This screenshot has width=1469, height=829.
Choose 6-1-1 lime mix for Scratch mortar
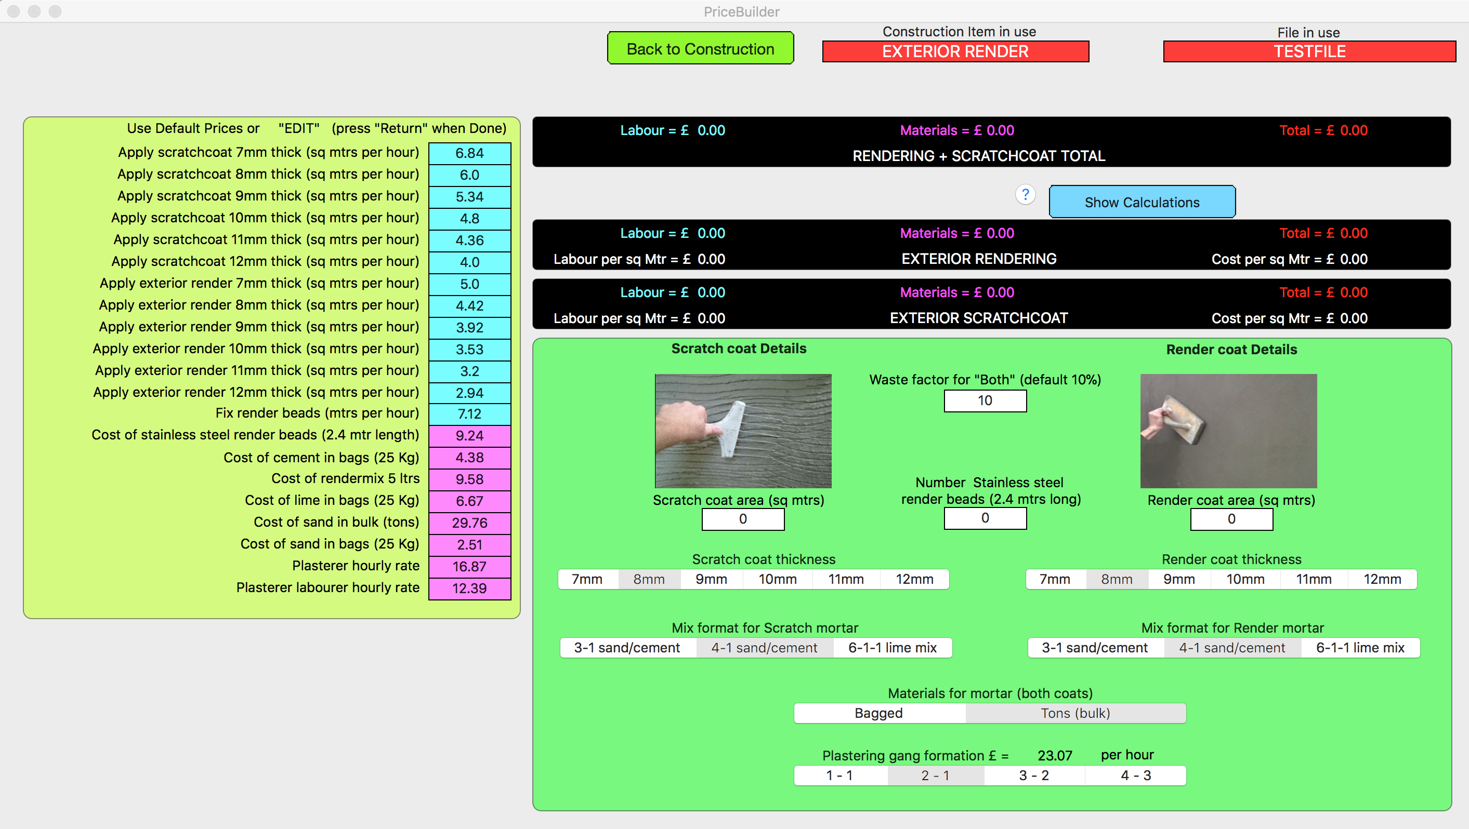click(x=893, y=647)
